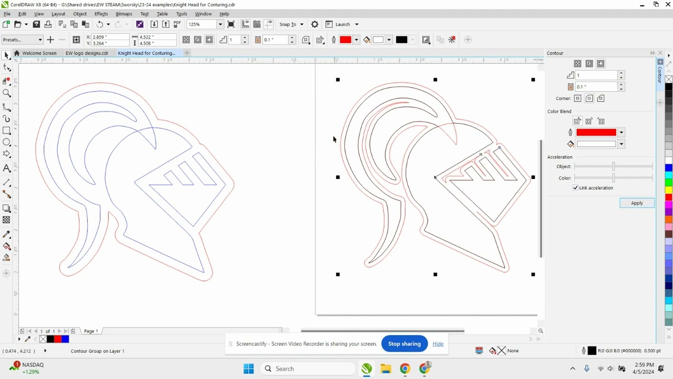Switch to Welcome Screen tab

click(x=35, y=53)
